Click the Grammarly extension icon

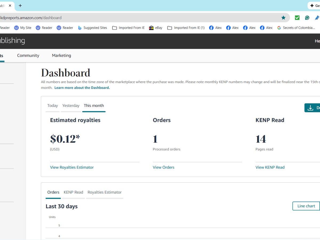pos(307,18)
